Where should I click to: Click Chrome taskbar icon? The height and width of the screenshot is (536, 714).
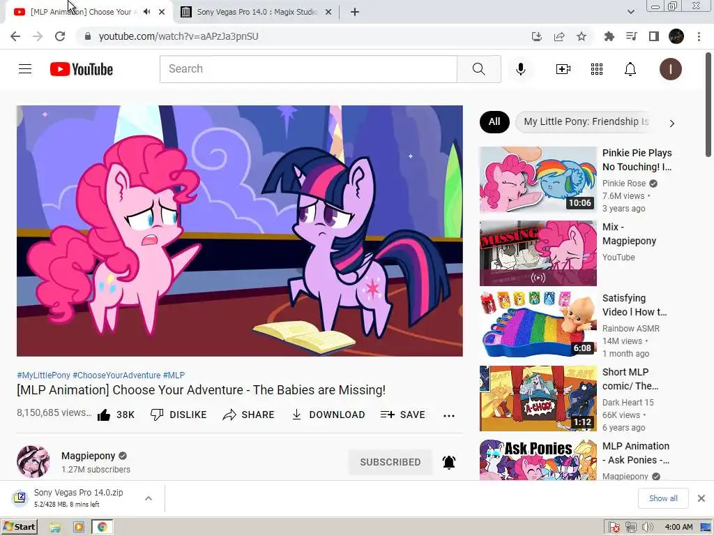click(x=102, y=528)
